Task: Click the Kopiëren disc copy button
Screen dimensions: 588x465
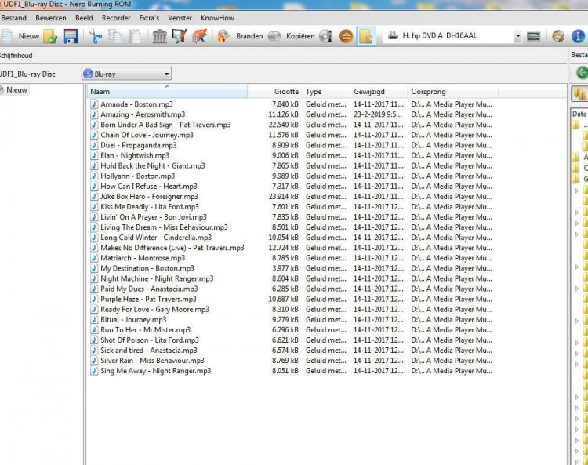Action: click(292, 36)
